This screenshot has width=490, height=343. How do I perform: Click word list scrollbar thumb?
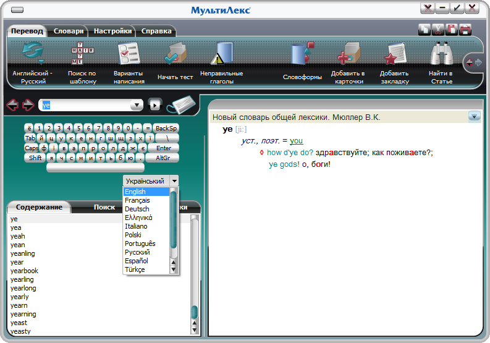[195, 312]
